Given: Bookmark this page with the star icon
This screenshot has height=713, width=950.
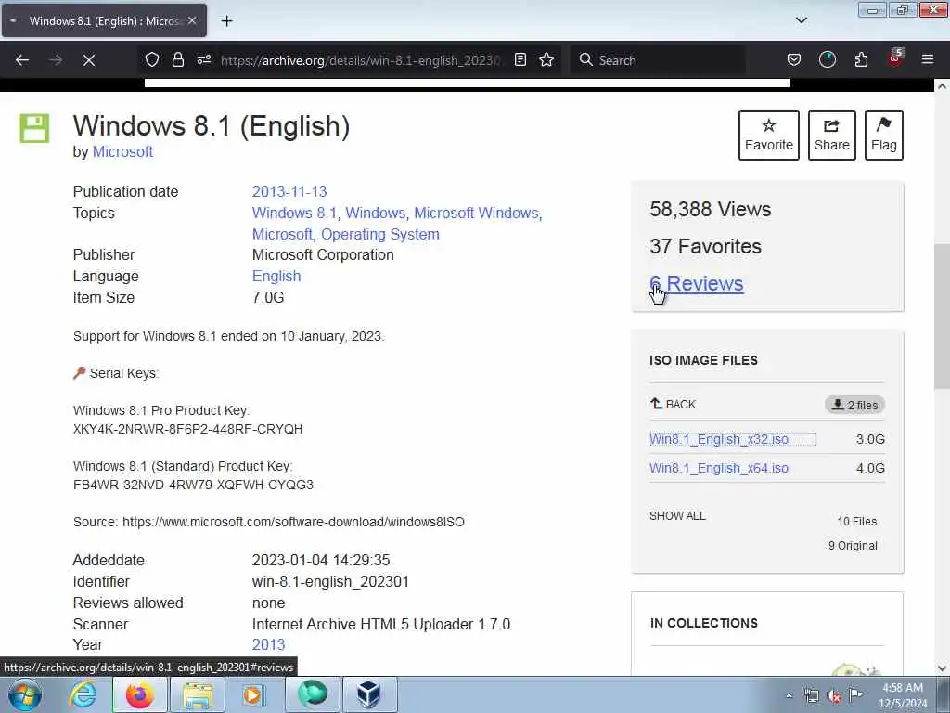Looking at the screenshot, I should (546, 59).
